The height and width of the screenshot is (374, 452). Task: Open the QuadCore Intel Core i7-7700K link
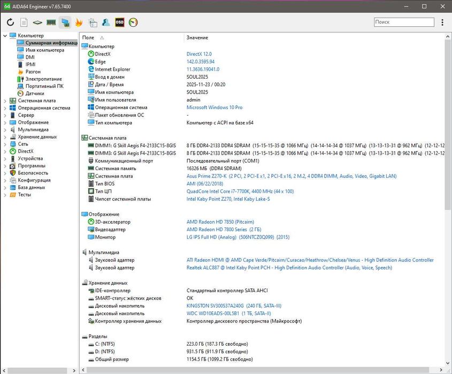point(240,191)
